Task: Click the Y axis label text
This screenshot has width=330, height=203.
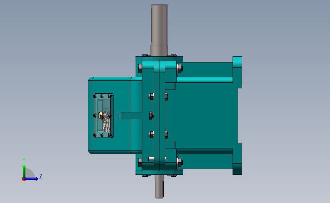Action: click(x=24, y=160)
